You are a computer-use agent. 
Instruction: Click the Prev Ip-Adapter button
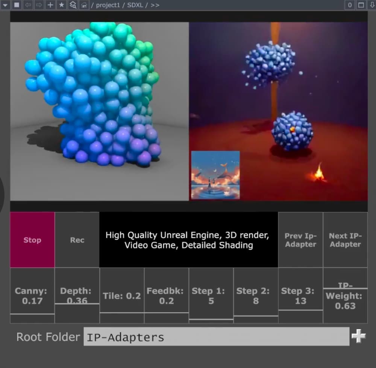coord(300,240)
